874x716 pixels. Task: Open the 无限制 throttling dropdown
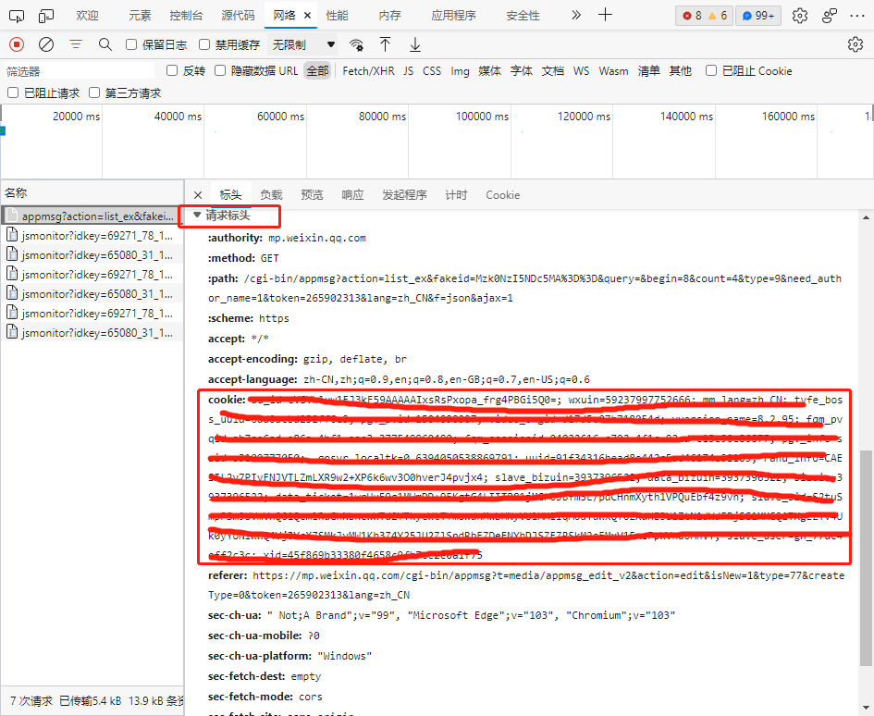point(303,44)
